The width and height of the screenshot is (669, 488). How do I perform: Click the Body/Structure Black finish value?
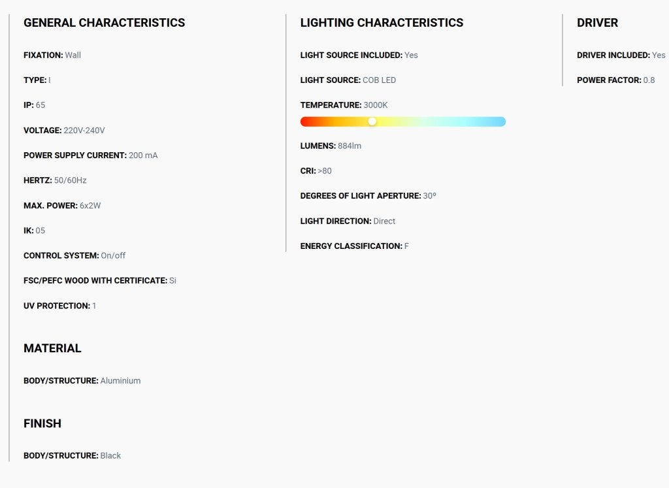(x=110, y=455)
